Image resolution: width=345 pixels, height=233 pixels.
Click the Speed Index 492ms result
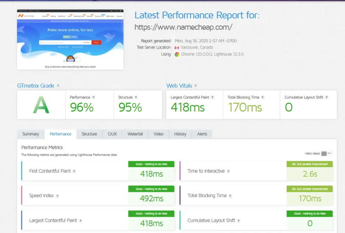coord(151,199)
